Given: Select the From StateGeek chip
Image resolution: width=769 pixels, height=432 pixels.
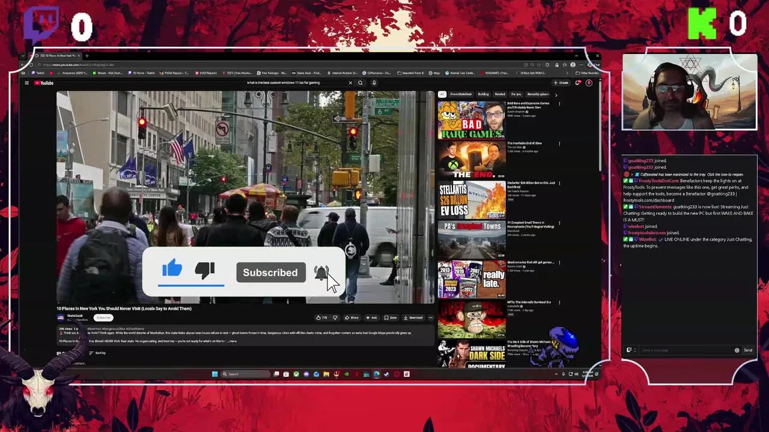Looking at the screenshot, I should click(461, 94).
